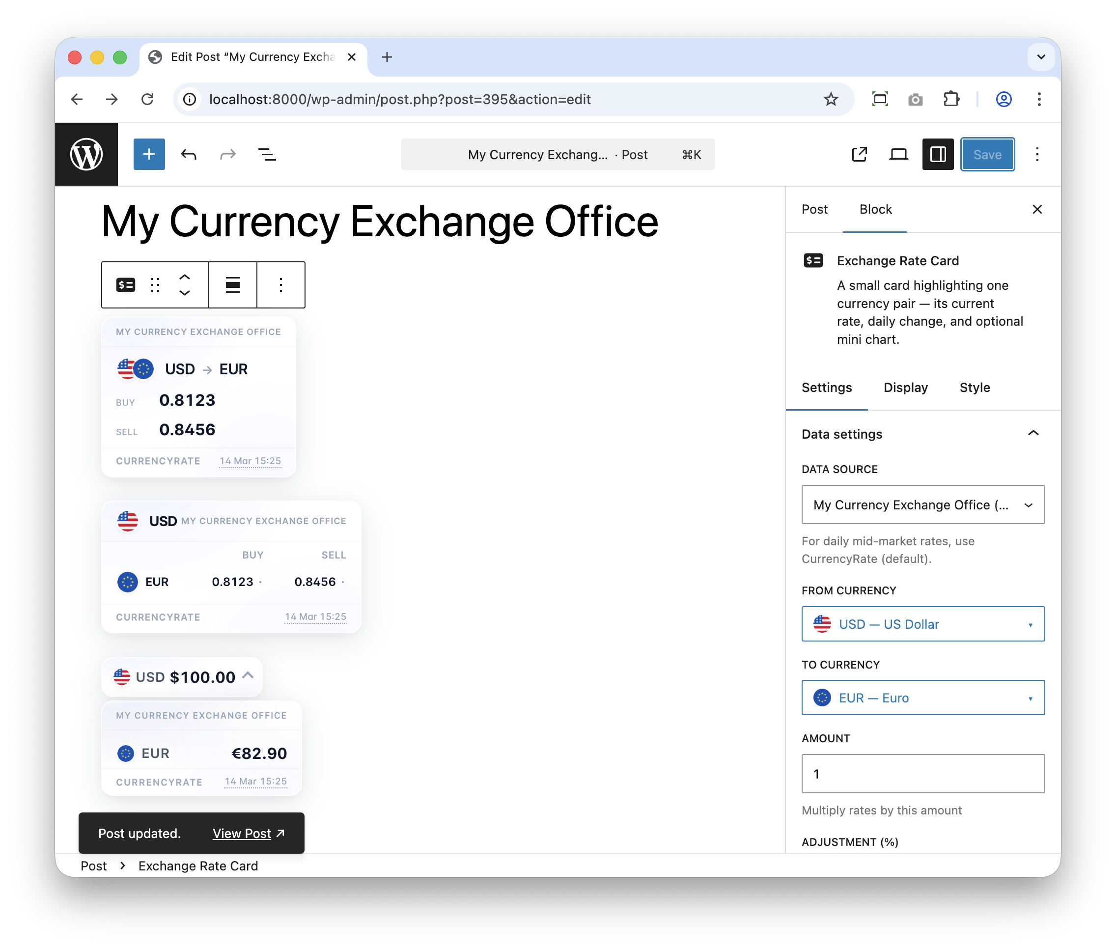Switch to the Post sidebar tab
Image resolution: width=1116 pixels, height=950 pixels.
point(814,209)
